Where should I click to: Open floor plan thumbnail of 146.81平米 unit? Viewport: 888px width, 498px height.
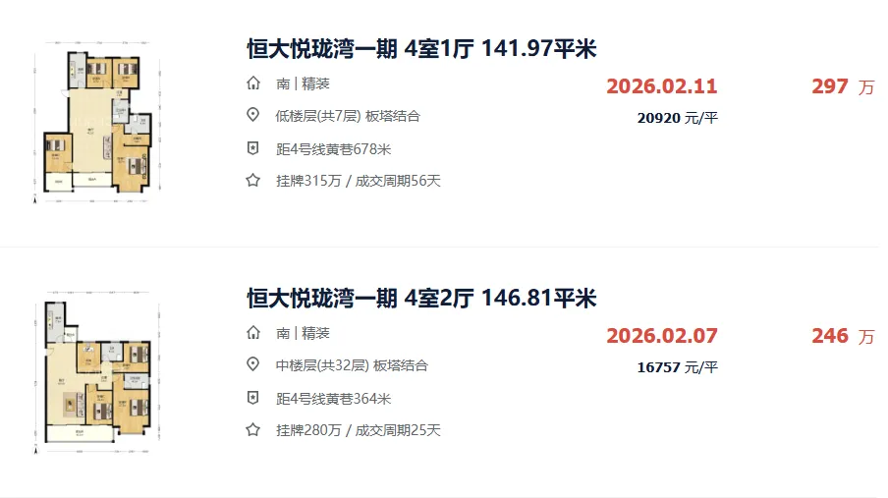tap(97, 371)
